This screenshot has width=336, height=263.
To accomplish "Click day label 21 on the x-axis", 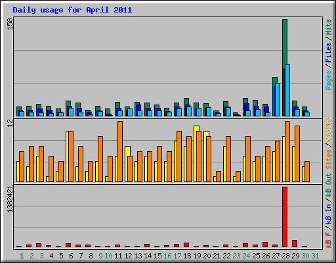I will click(x=217, y=256).
